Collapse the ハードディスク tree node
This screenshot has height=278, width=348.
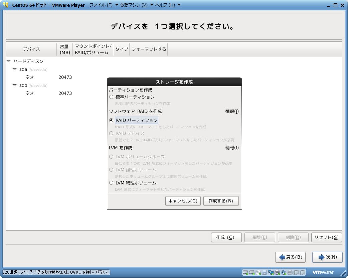pos(9,61)
